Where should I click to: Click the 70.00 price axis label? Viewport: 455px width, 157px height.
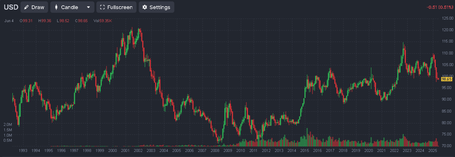tap(446, 146)
